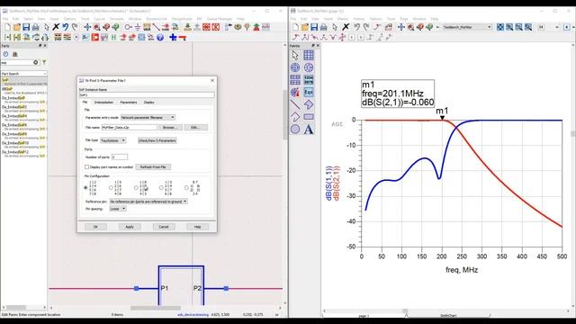Insert an equation using Eqn palette icon
Image resolution: width=576 pixels, height=324 pixels.
pos(309,92)
